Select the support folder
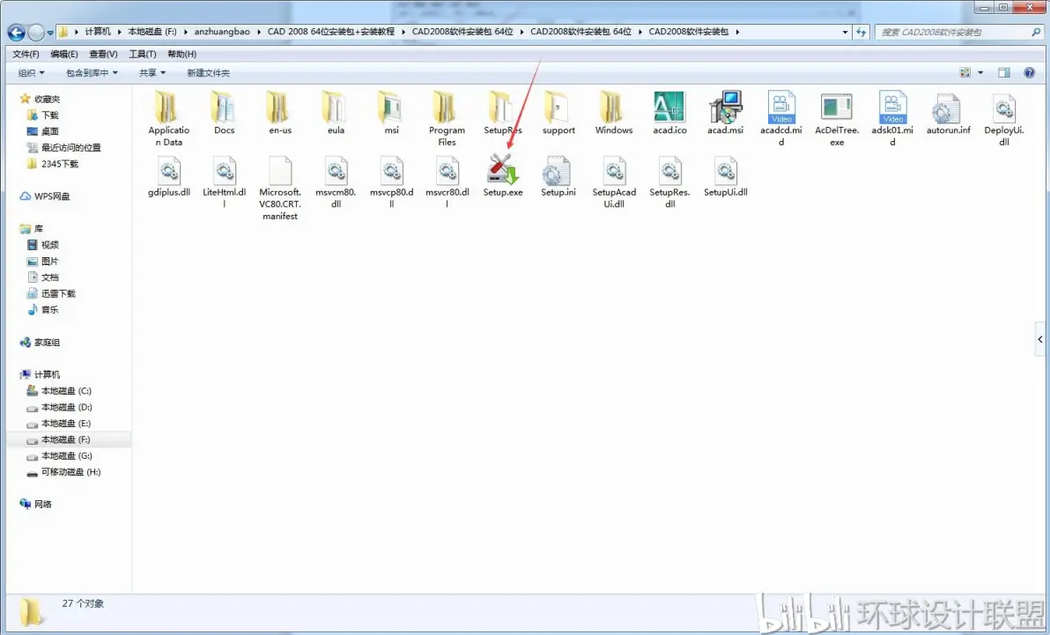The image size is (1050, 635). click(x=558, y=107)
